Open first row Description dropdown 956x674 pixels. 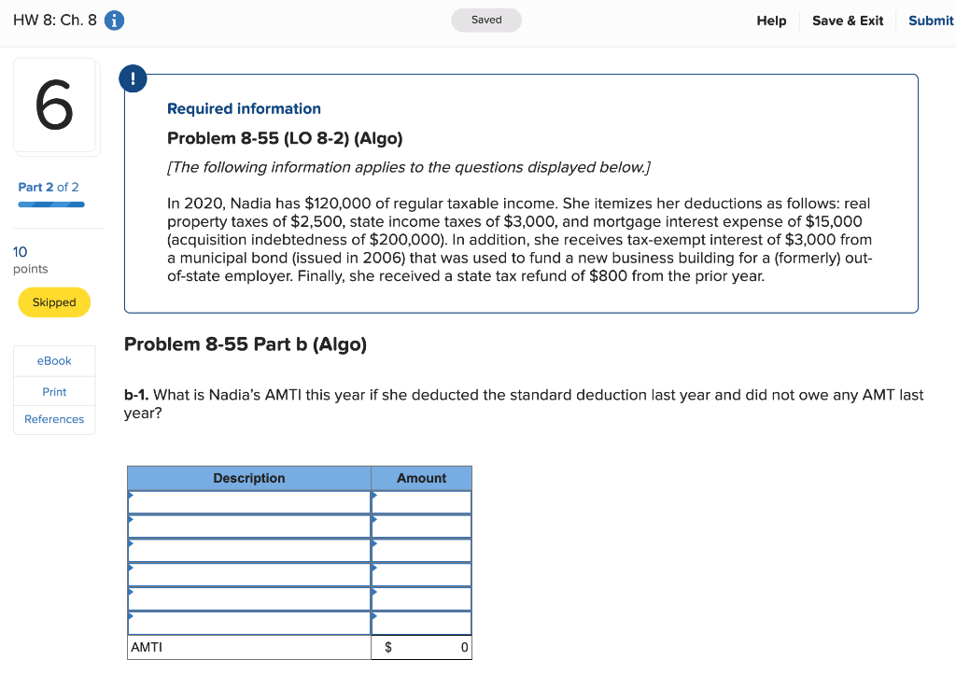[x=248, y=503]
